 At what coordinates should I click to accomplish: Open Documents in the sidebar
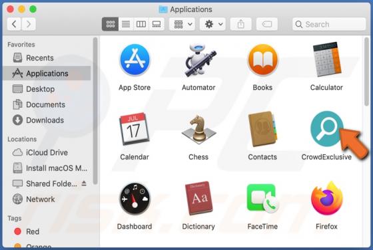(47, 104)
